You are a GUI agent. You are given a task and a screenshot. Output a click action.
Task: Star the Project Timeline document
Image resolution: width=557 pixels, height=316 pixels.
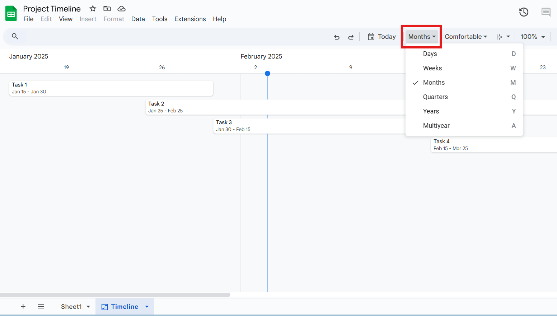[x=93, y=9]
